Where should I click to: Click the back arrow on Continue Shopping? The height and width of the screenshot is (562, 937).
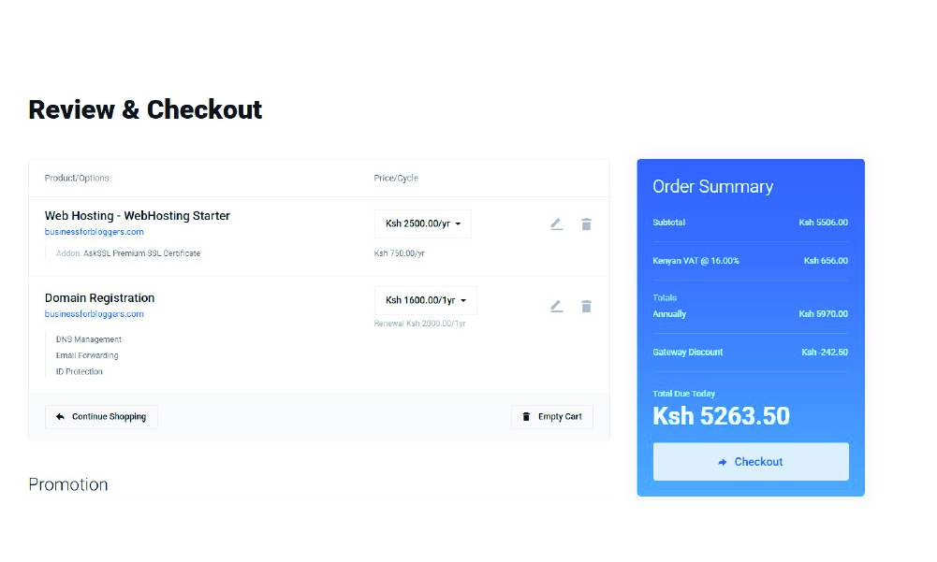click(x=58, y=416)
